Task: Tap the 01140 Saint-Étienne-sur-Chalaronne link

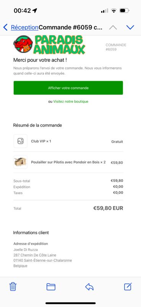Action: (42, 261)
